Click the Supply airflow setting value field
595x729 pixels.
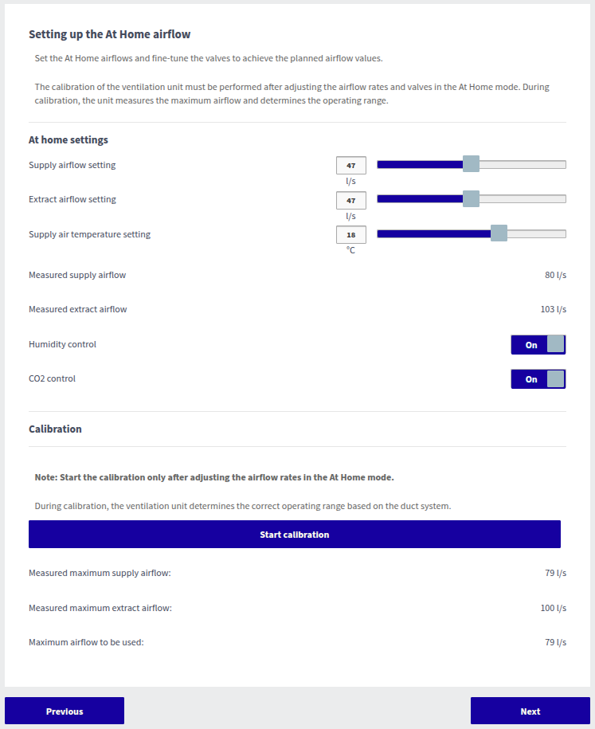(x=350, y=166)
